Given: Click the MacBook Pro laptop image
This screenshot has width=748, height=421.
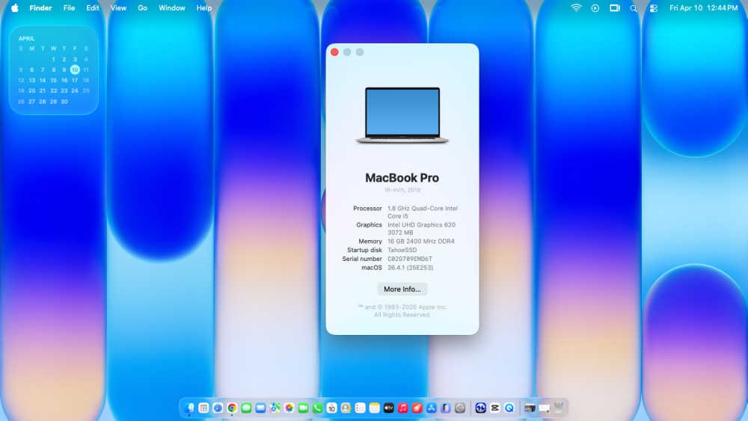Looking at the screenshot, I should [402, 115].
